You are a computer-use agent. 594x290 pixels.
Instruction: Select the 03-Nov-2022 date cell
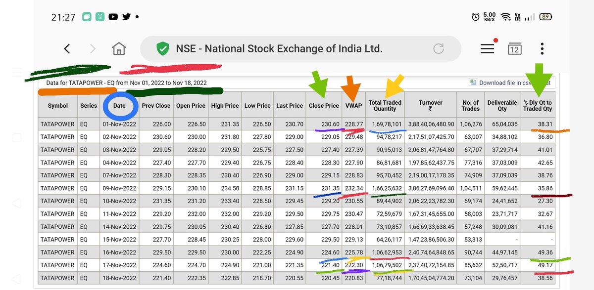119,150
